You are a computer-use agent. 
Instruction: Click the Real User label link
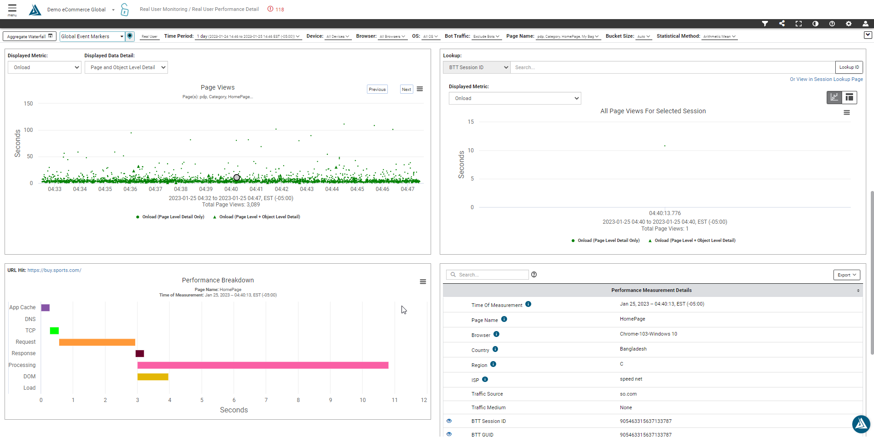[149, 36]
